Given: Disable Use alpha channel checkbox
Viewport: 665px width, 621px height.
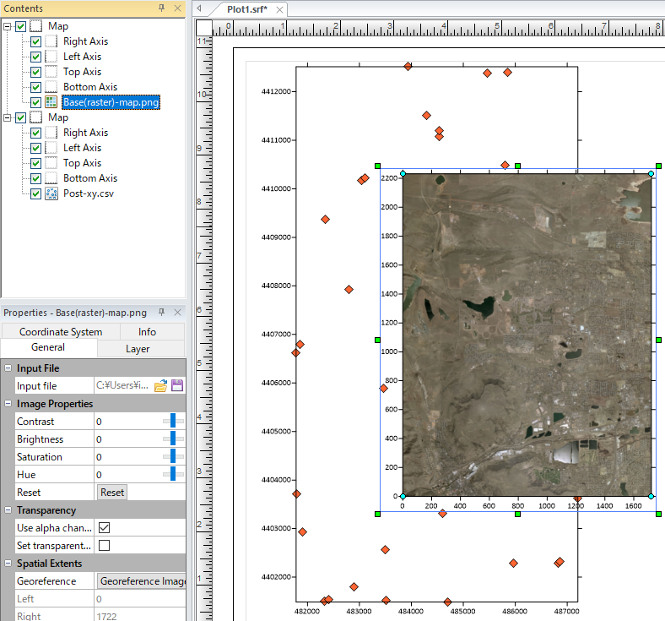Looking at the screenshot, I should point(104,527).
